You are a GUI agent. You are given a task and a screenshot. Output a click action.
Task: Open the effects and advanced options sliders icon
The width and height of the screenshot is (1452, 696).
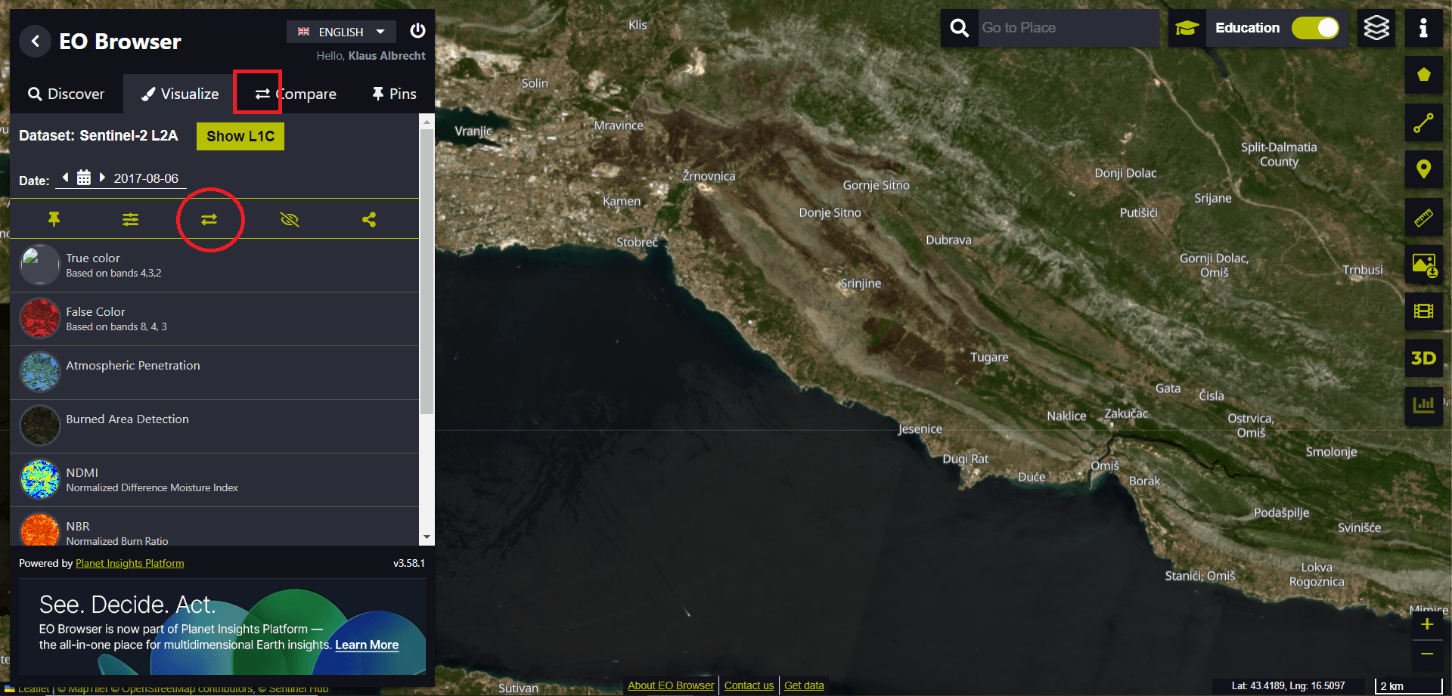tap(131, 219)
